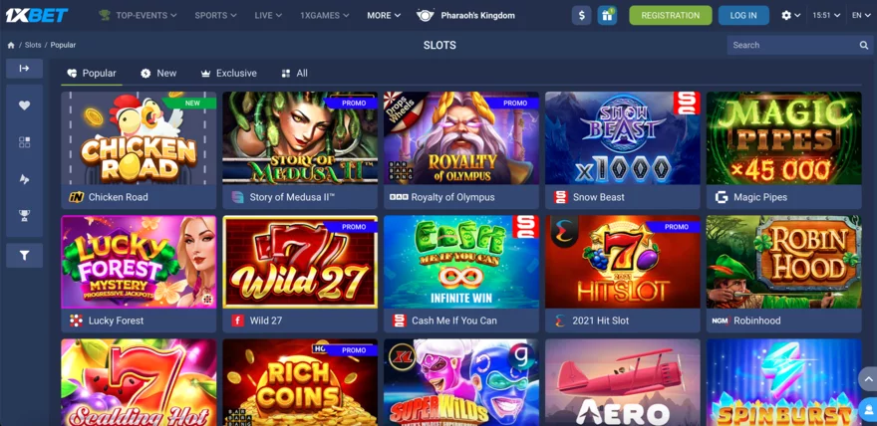Expand the settings gear dropdown
Viewport: 877px width, 426px height.
(791, 15)
